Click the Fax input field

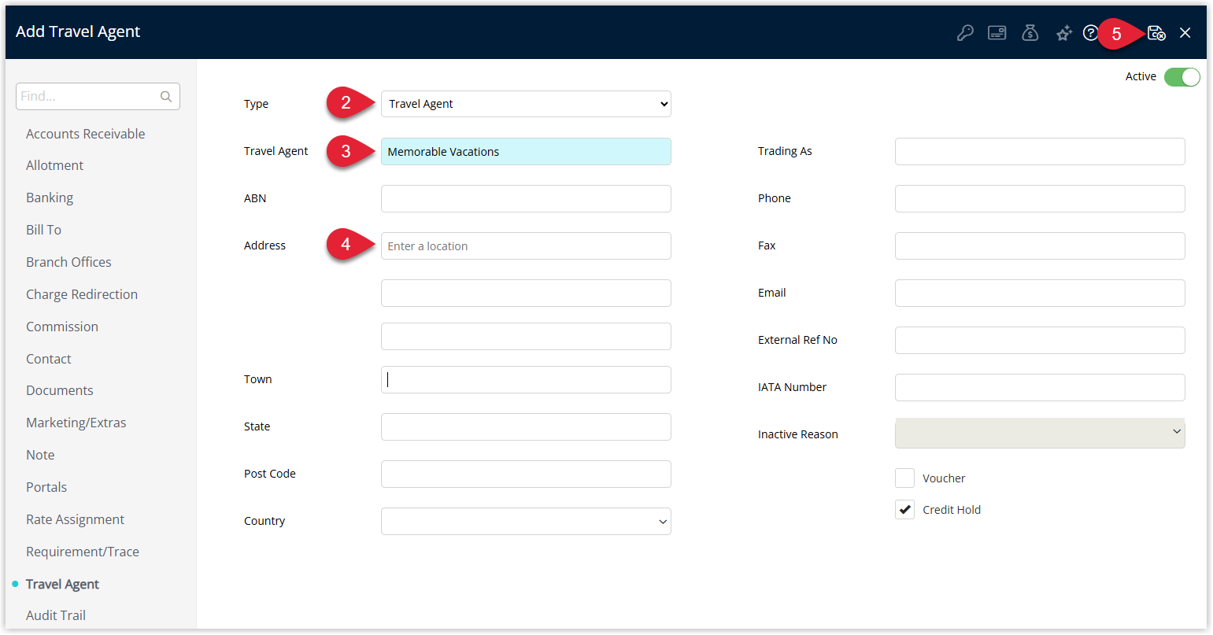coord(1040,246)
